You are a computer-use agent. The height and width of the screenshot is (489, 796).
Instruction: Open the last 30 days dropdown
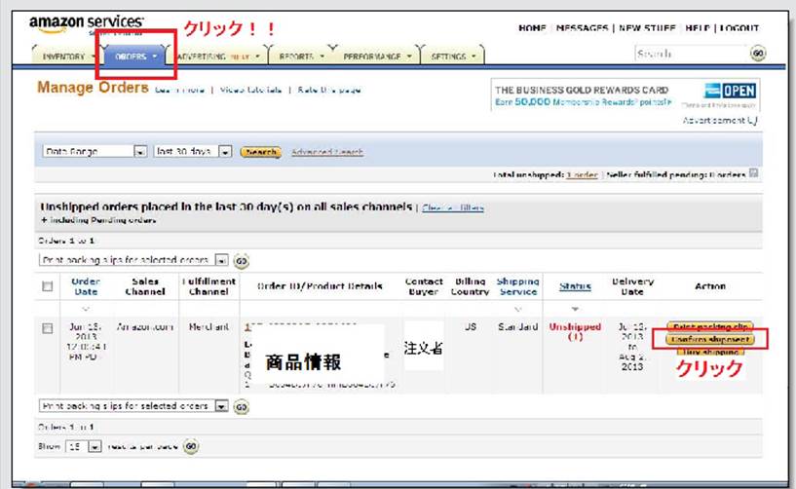[x=224, y=152]
